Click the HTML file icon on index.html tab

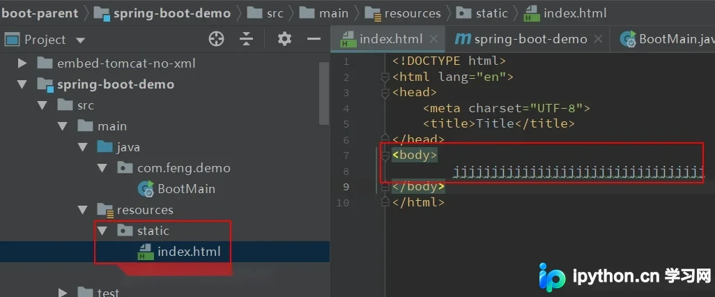point(349,40)
